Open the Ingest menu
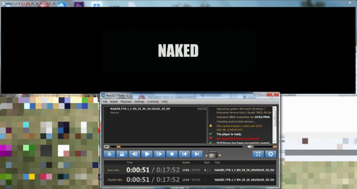This screenshot has width=357, height=189. (114, 102)
